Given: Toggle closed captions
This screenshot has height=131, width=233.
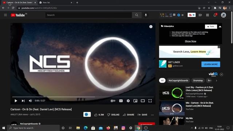Looking at the screenshot, I should pyautogui.click(x=121, y=101).
